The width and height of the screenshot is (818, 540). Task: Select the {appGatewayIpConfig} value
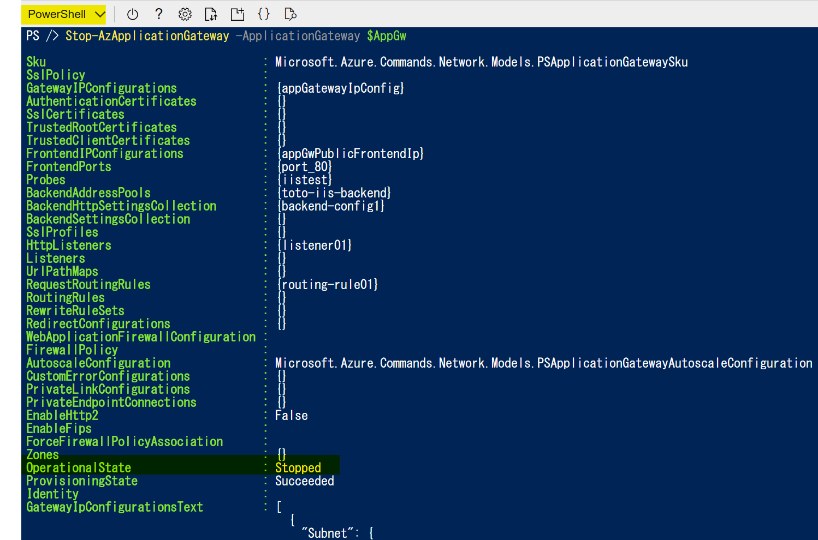pos(341,88)
